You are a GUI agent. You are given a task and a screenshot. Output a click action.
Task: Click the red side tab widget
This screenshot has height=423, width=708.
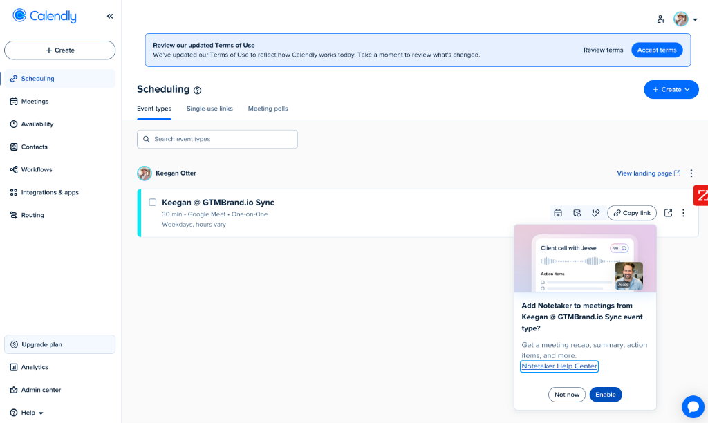pos(701,195)
